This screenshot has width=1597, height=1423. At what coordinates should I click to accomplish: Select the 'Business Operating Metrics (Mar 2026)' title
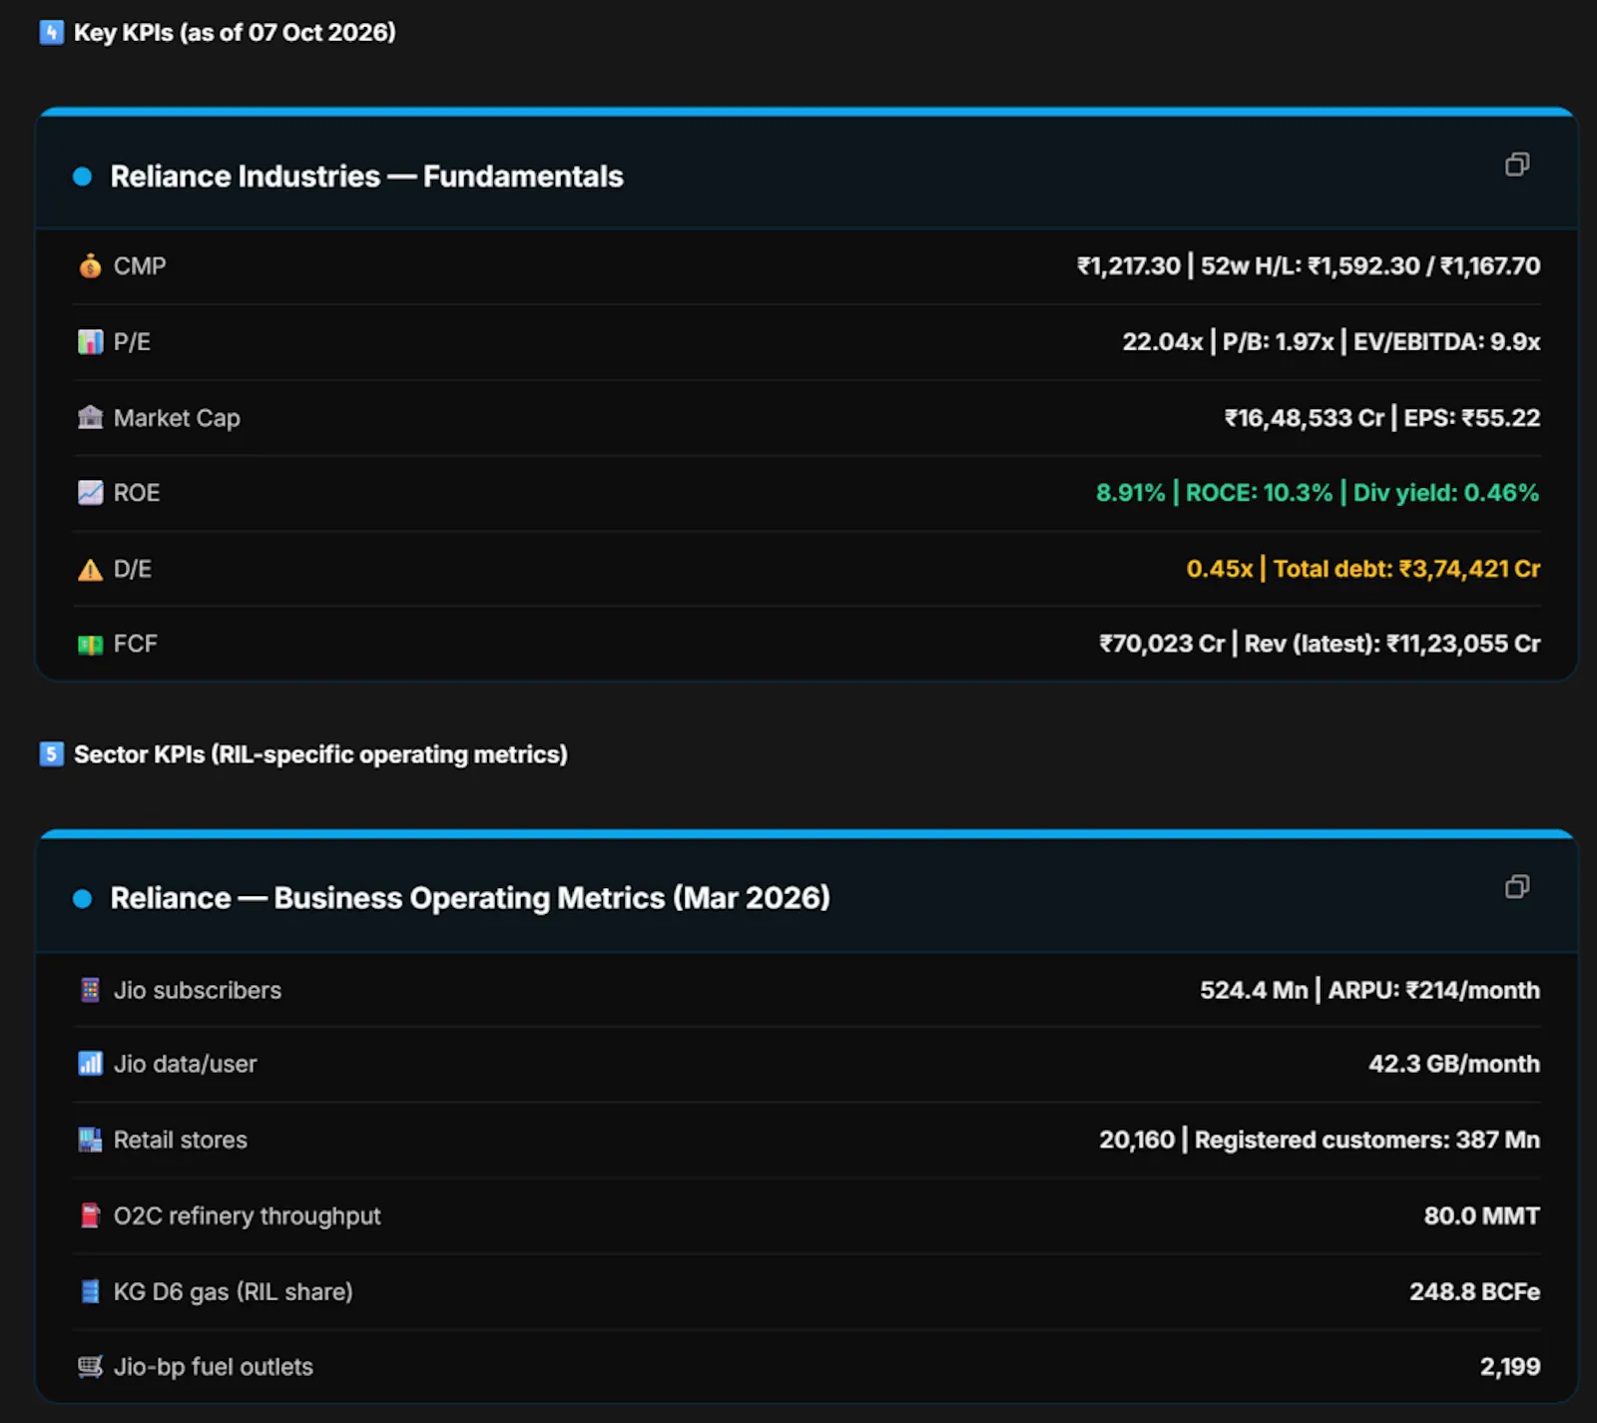470,898
